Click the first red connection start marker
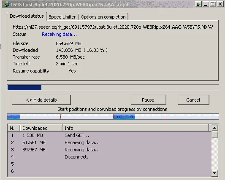 (8, 116)
